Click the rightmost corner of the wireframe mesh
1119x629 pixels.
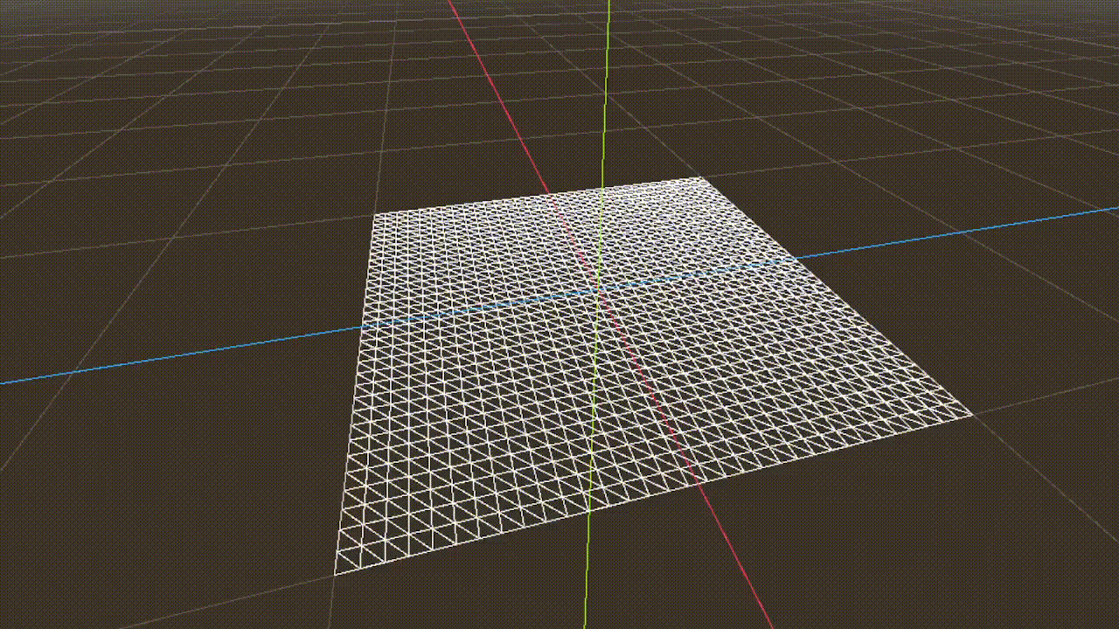(x=971, y=415)
